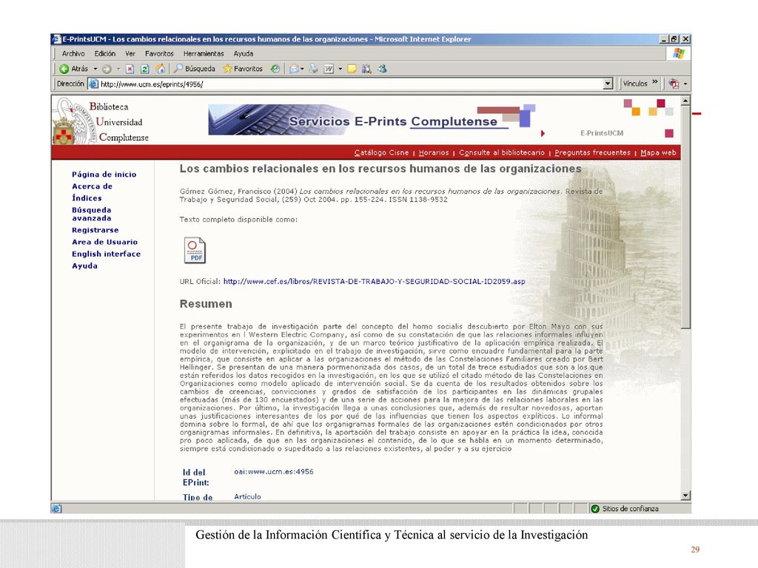Open the Horarios link
Image resolution: width=758 pixels, height=568 pixels.
point(434,152)
